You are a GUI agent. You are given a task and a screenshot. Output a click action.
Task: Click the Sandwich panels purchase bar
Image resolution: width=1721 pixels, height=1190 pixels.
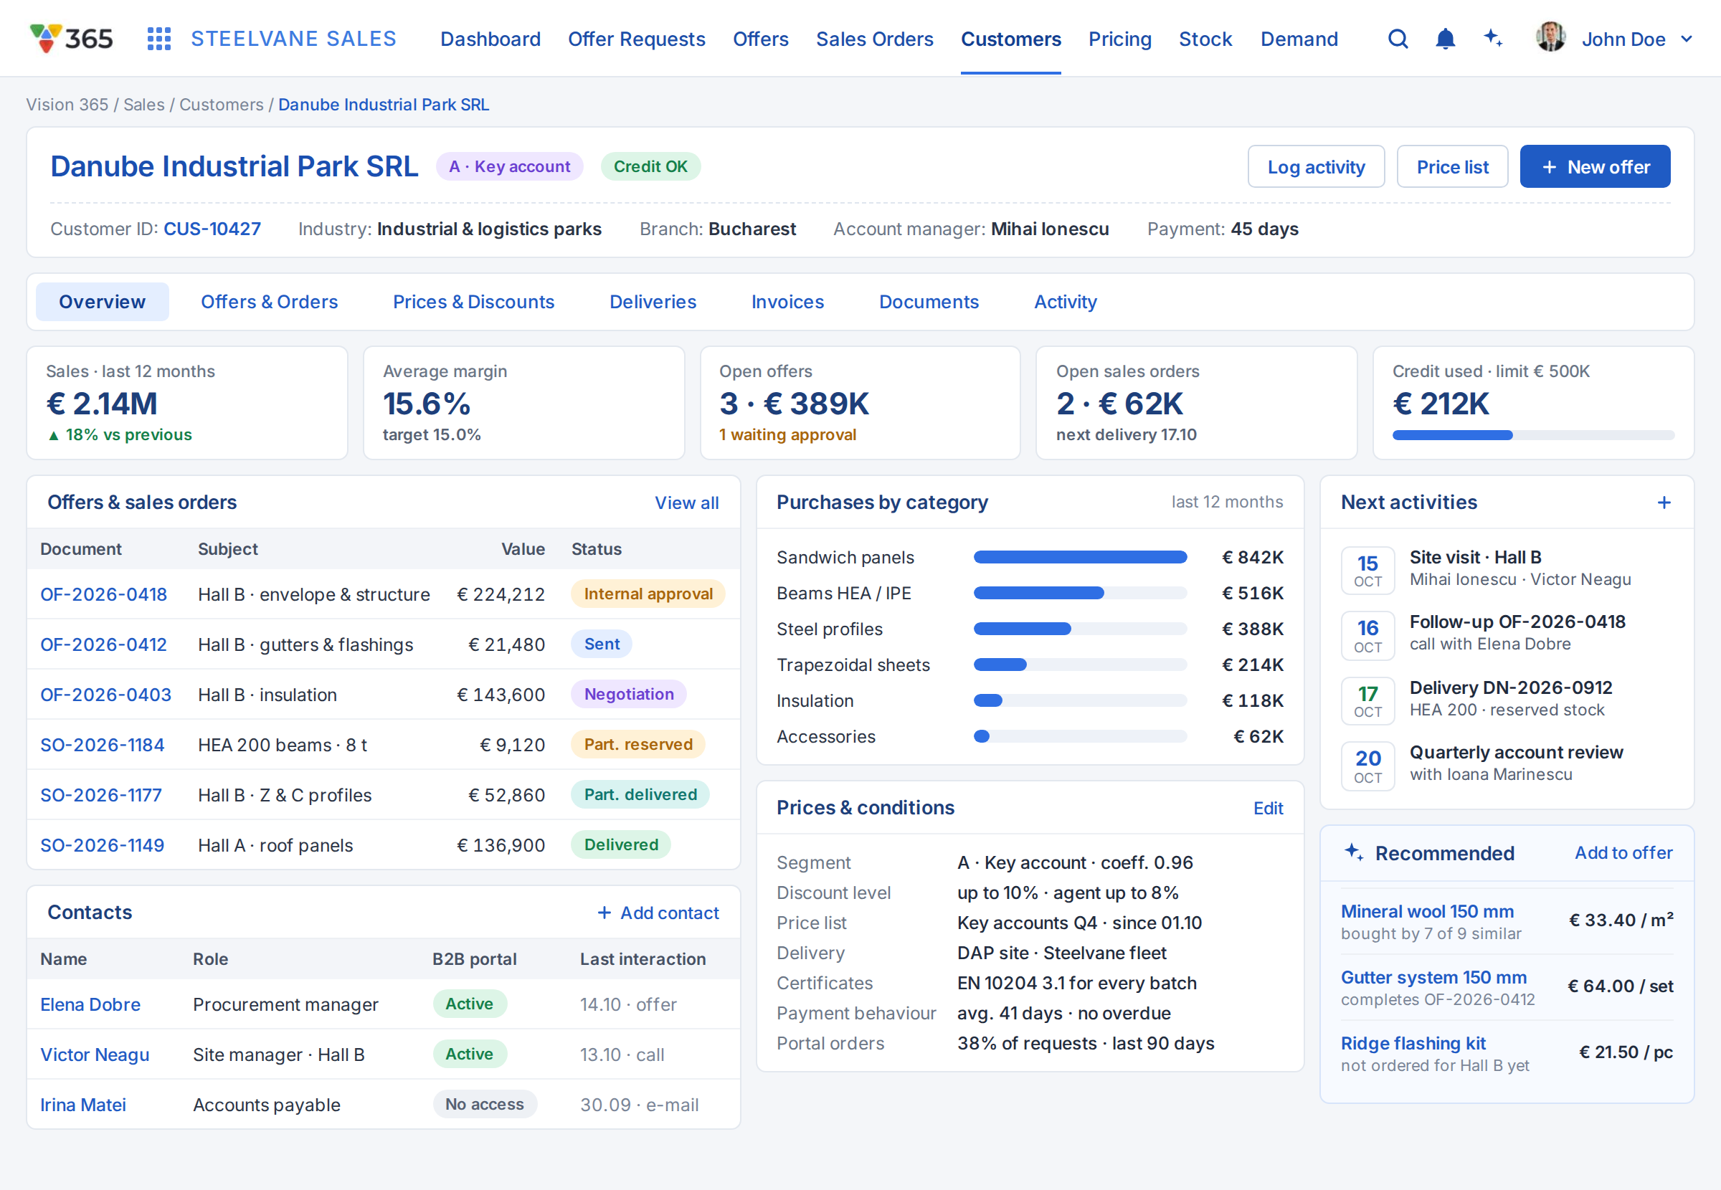click(x=1080, y=557)
